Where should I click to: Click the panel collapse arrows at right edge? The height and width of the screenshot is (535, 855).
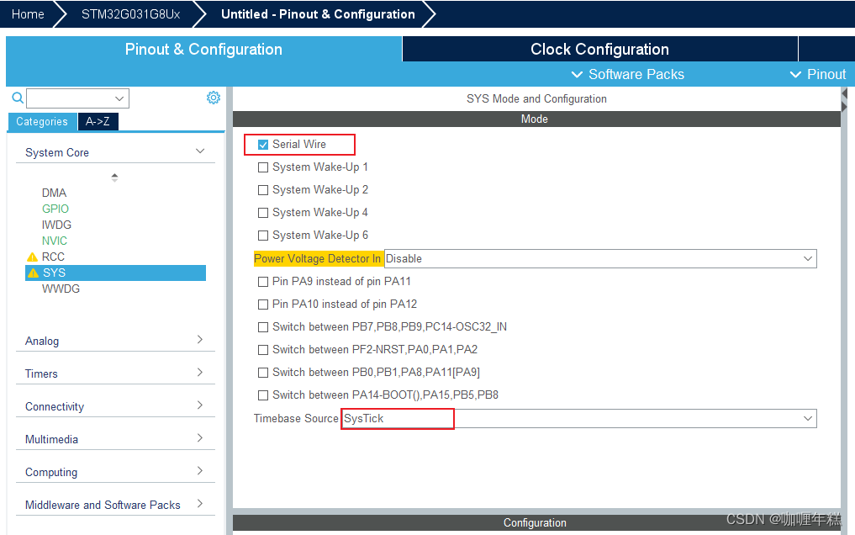[x=845, y=100]
